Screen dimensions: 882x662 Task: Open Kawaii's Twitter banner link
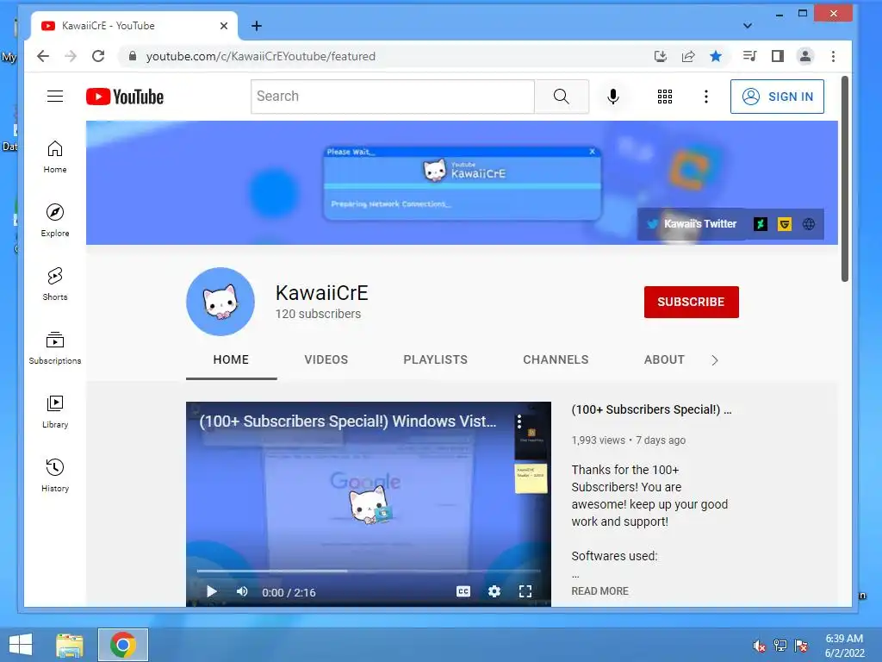pyautogui.click(x=692, y=223)
